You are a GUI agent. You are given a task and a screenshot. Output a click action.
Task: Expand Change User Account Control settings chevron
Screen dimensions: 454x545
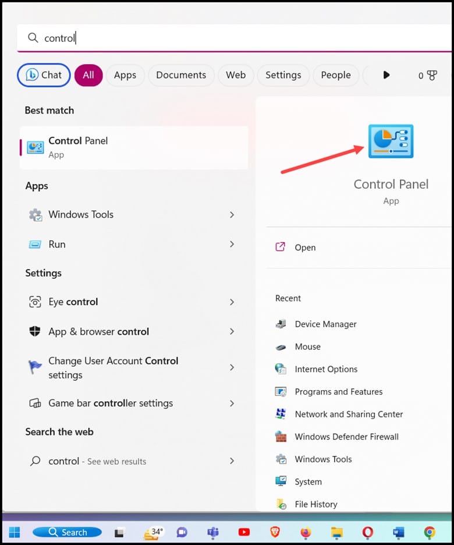tap(232, 367)
